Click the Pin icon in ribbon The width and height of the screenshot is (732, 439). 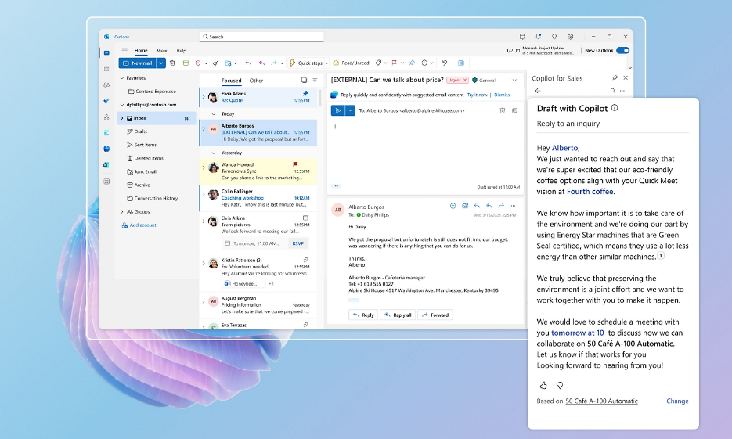[412, 63]
